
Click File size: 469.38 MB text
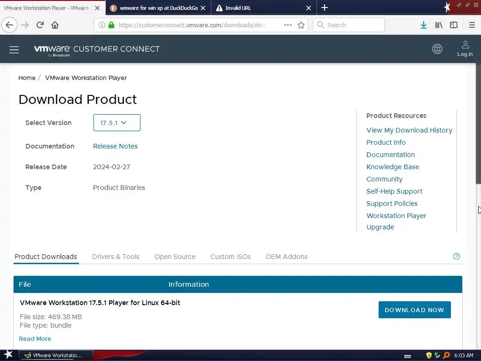coord(51,317)
